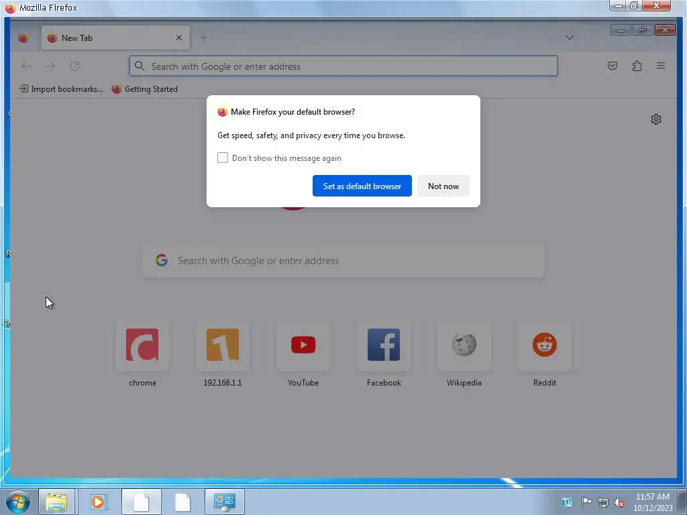Open Firefox View pinned icon
Viewport: 687px width, 515px height.
(x=23, y=38)
